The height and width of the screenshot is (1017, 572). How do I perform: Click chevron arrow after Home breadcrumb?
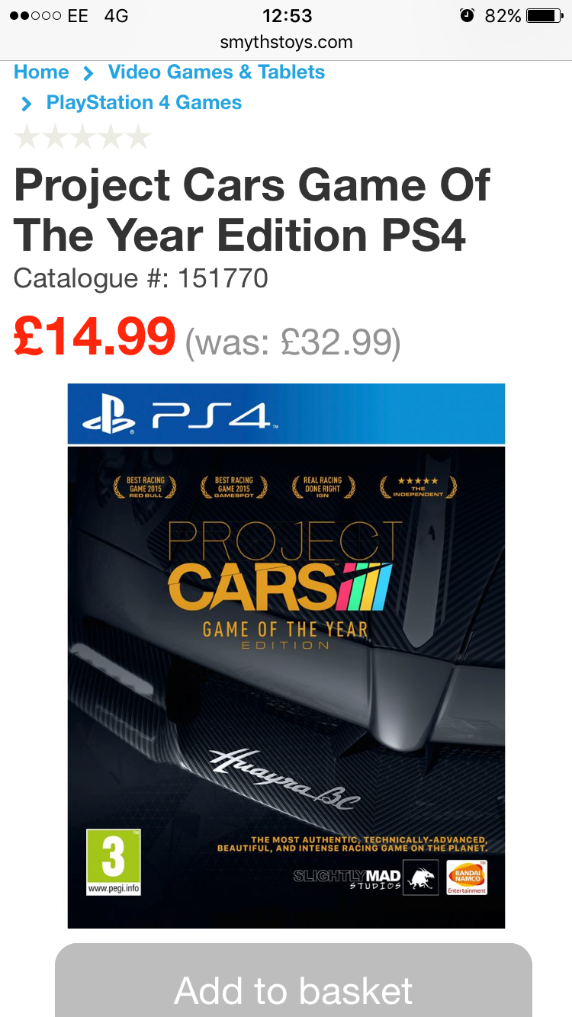(88, 73)
